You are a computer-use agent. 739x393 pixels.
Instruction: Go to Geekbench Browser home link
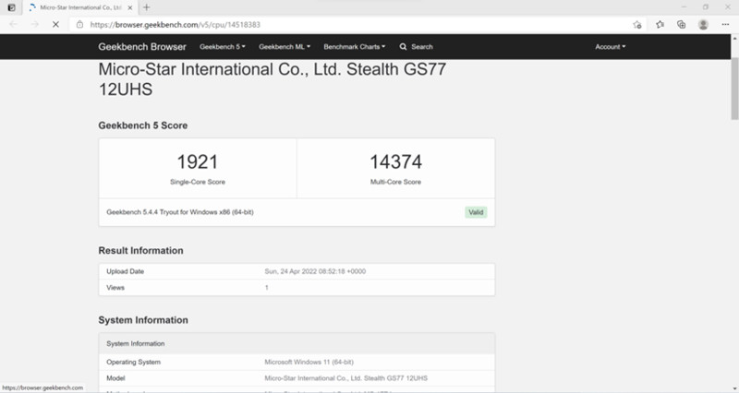coord(142,46)
